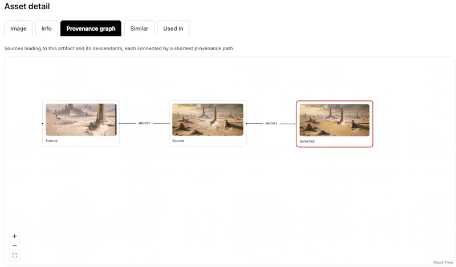Click the MODIFY label before the Selected node
This screenshot has width=456, height=267.
(271, 123)
